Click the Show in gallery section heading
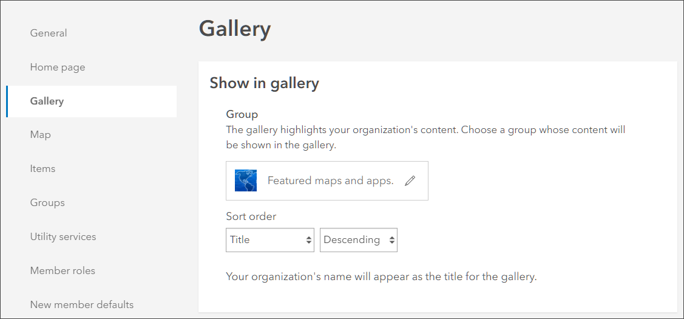This screenshot has width=684, height=319. pos(264,83)
